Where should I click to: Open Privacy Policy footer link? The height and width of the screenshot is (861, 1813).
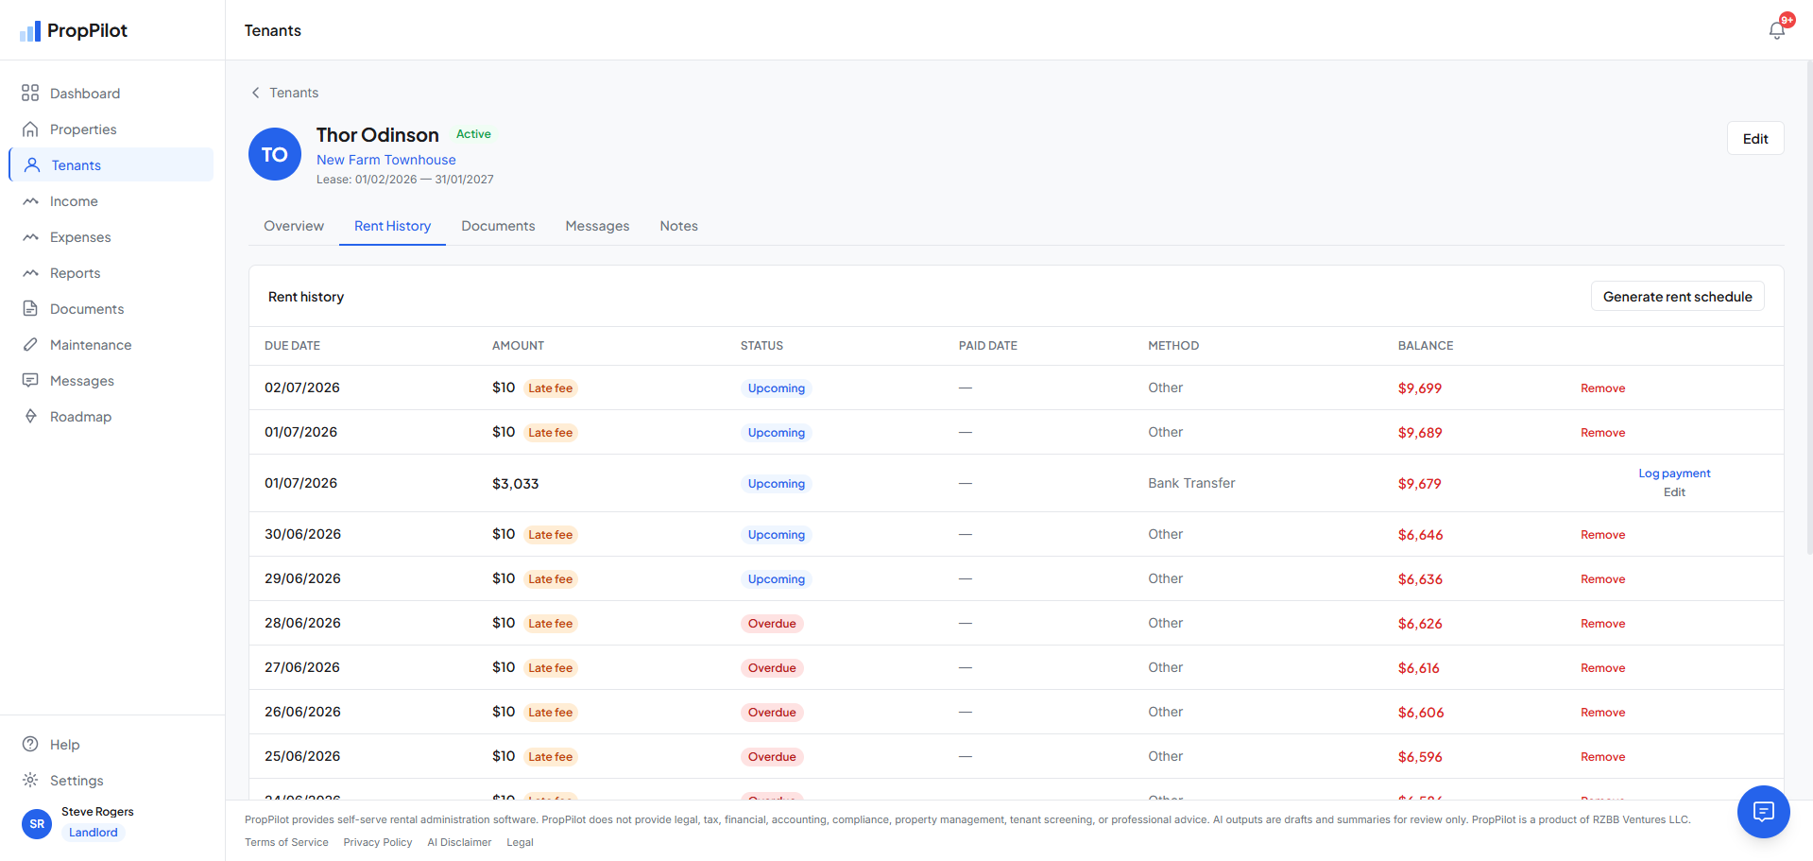[x=378, y=842]
